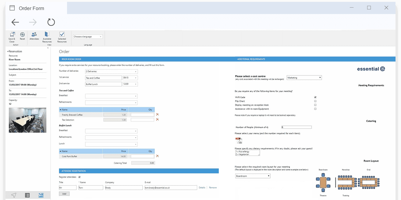Click the Price header in Tea and Coffee table
Screen dimensions: 401x200
pyautogui.click(x=116, y=109)
